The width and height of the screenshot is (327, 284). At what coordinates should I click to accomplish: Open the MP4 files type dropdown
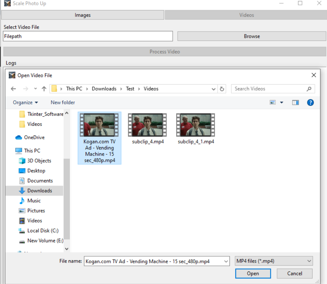click(x=274, y=261)
